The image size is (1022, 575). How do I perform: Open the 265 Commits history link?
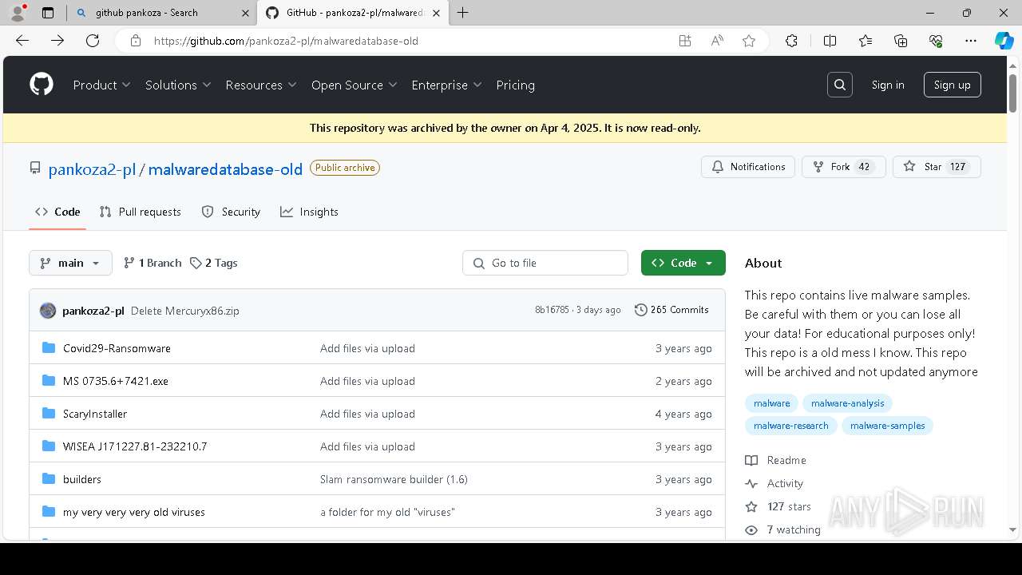point(671,310)
